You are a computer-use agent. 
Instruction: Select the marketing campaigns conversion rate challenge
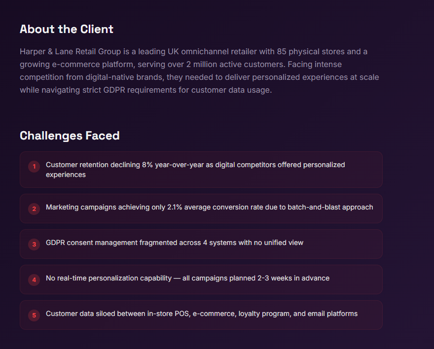coord(209,208)
